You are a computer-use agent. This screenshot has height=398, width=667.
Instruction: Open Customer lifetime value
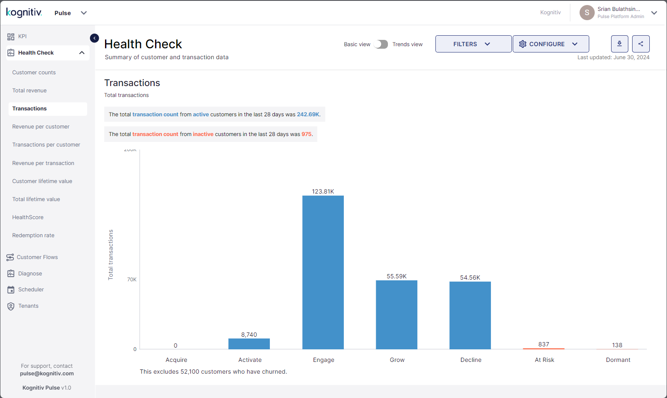click(x=42, y=181)
